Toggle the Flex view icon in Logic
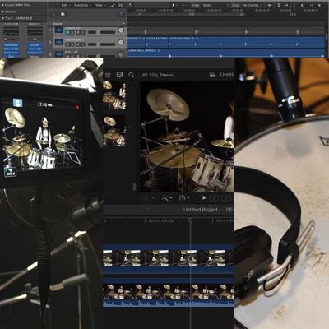The width and height of the screenshot is (329, 329). pos(121,5)
